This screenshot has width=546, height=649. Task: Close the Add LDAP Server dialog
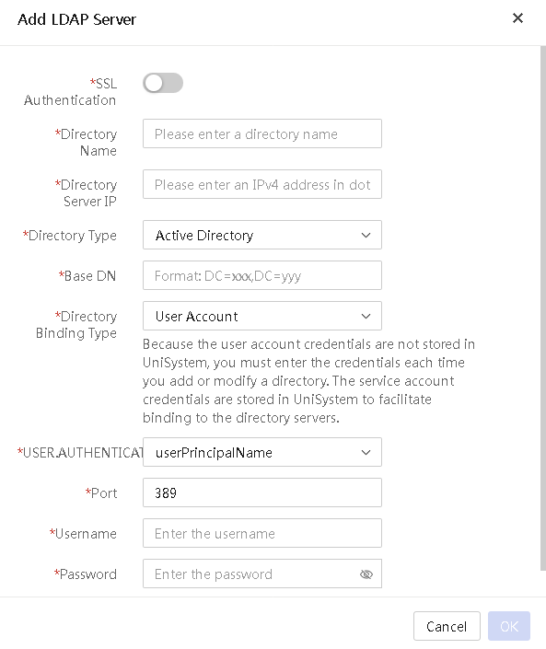517,18
